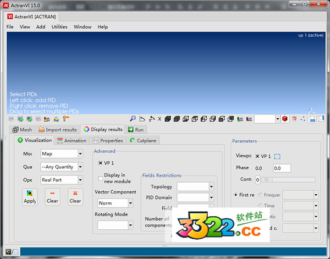Toggle the VP 1 checkbox under Advanced
The height and width of the screenshot is (259, 330).
[x=100, y=163]
